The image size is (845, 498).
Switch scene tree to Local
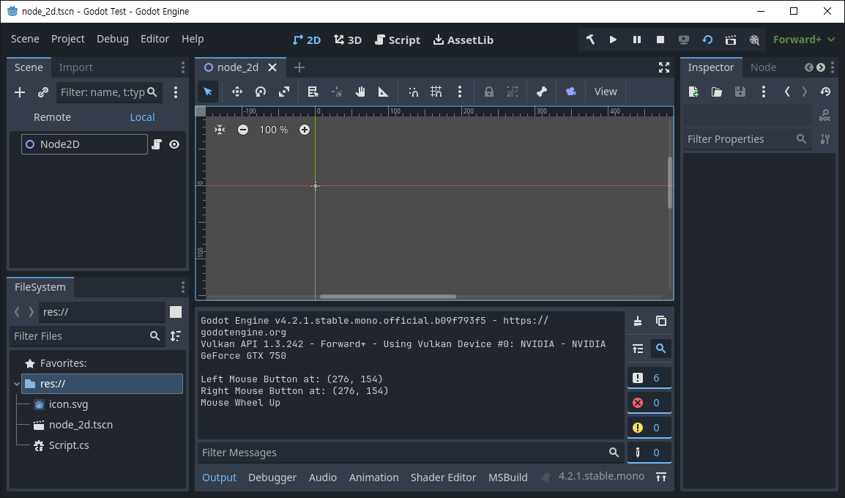(x=142, y=117)
